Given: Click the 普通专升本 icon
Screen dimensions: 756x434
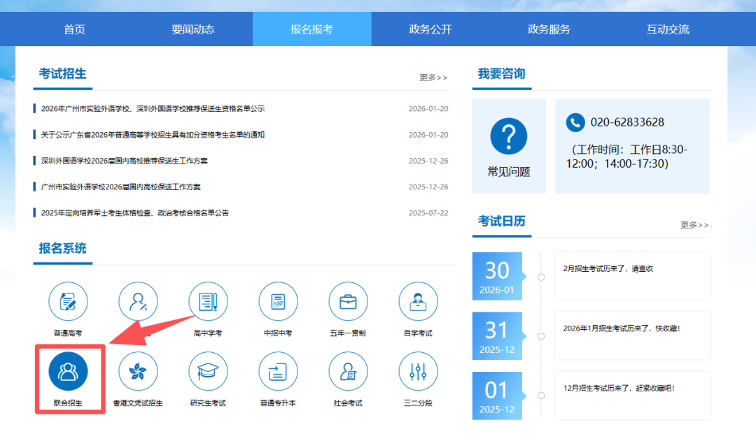Looking at the screenshot, I should [278, 372].
